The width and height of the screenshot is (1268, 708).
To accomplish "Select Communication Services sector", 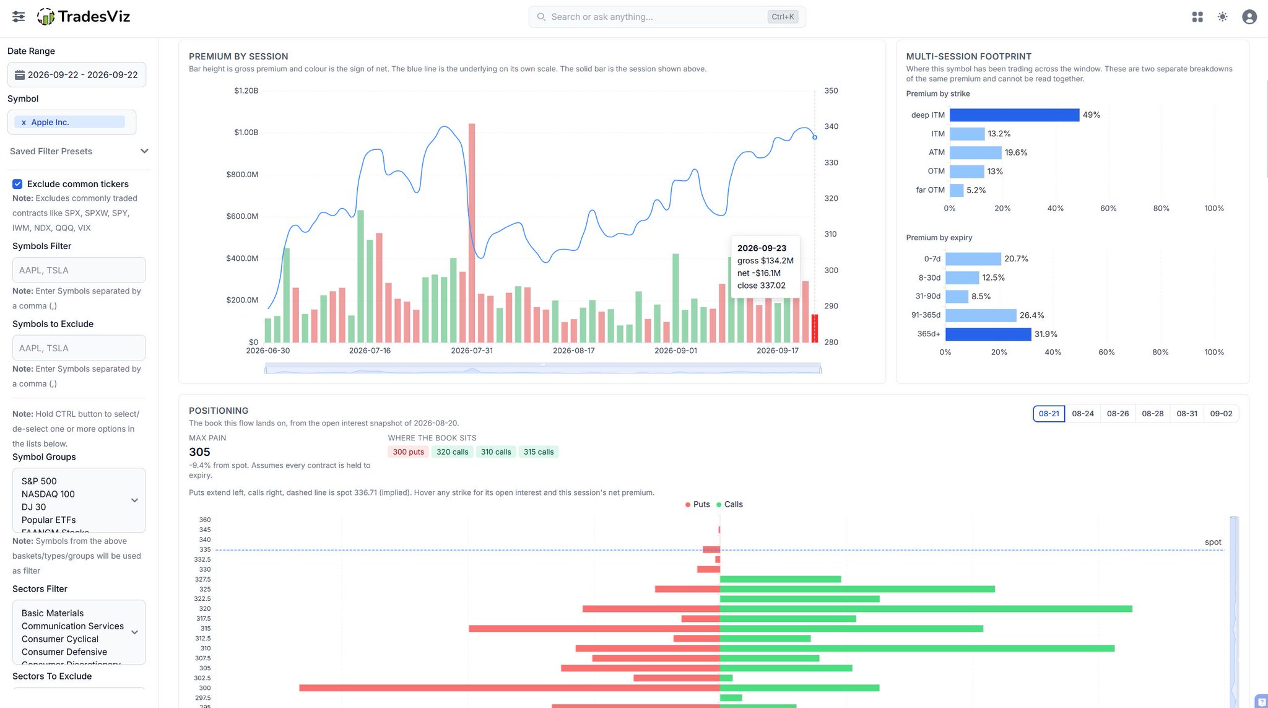I will (72, 626).
